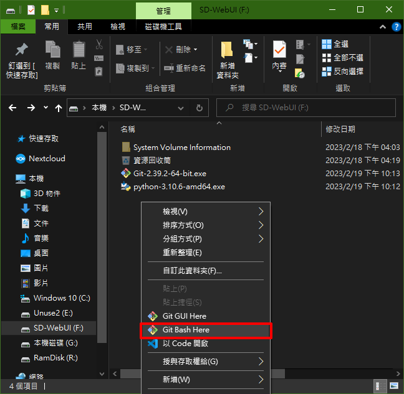
Task: Expand the Delete options arrow
Action: tap(196, 49)
